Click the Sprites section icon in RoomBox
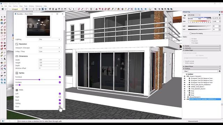 (17, 73)
